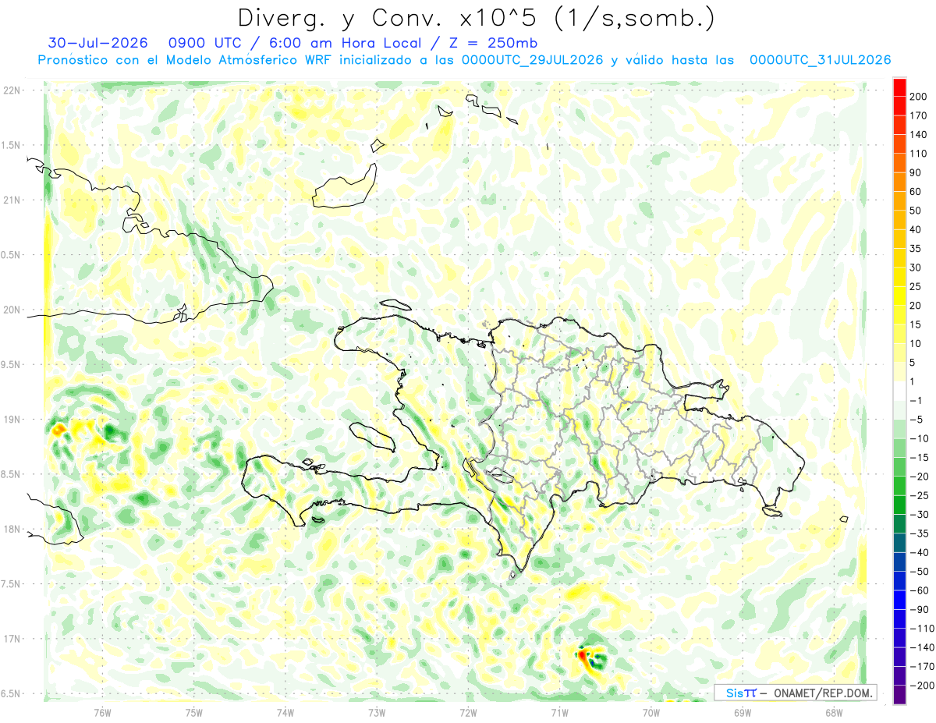The image size is (936, 723).
Task: Click the longitude label '75W'
Action: click(193, 713)
